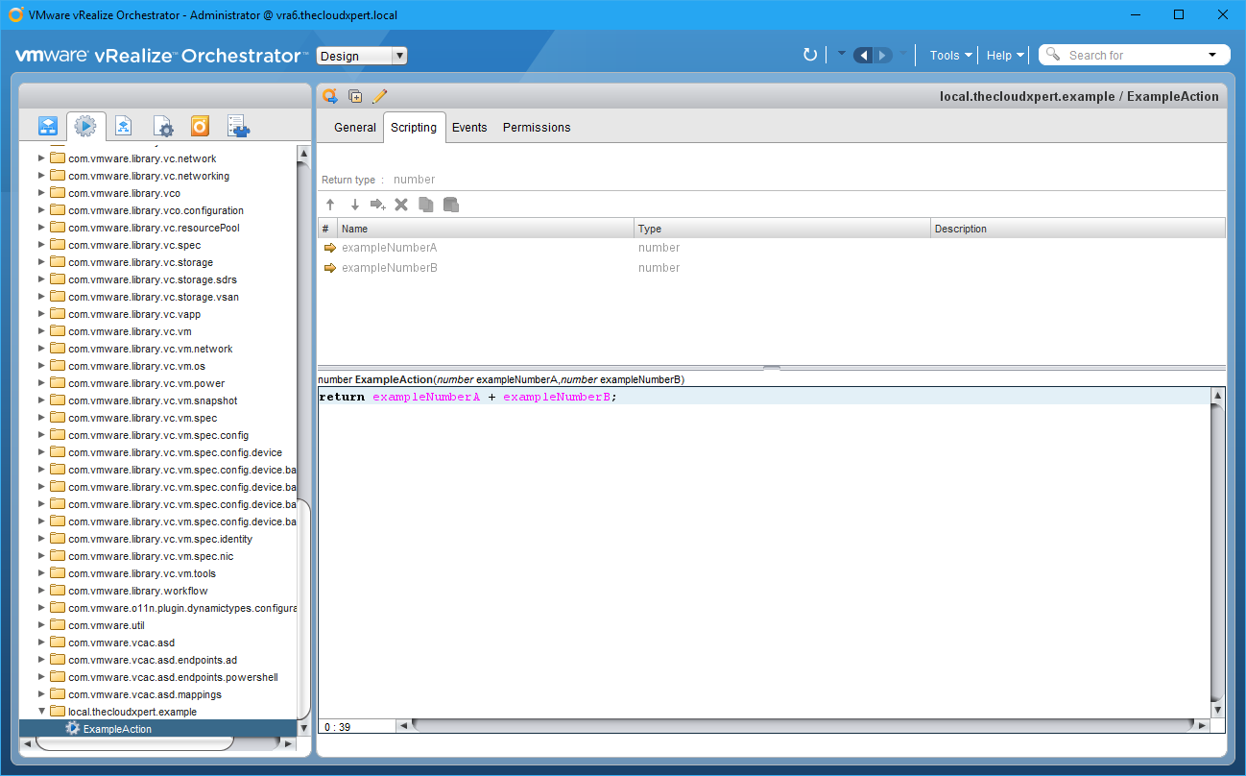Select the ExampleAction tree item
The width and height of the screenshot is (1246, 776).
(117, 729)
